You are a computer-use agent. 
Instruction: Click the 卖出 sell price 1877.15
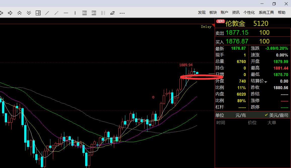click(x=237, y=33)
